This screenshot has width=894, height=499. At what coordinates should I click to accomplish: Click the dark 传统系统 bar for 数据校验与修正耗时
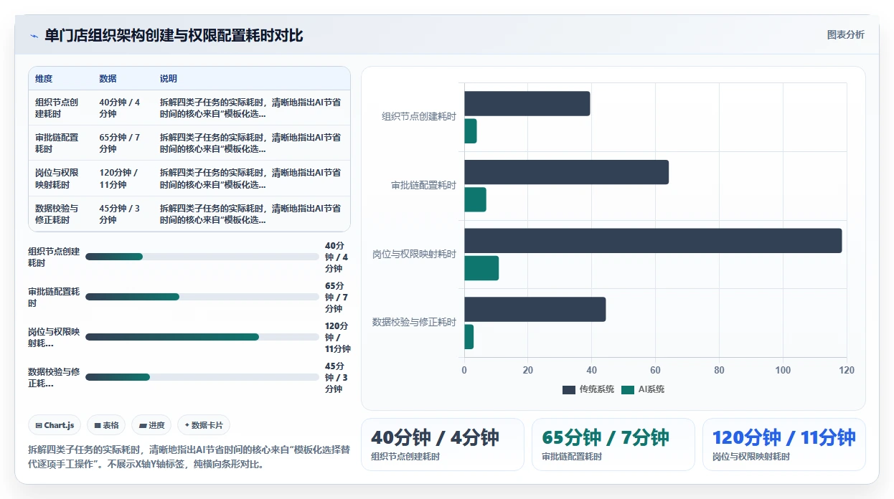pyautogui.click(x=535, y=309)
